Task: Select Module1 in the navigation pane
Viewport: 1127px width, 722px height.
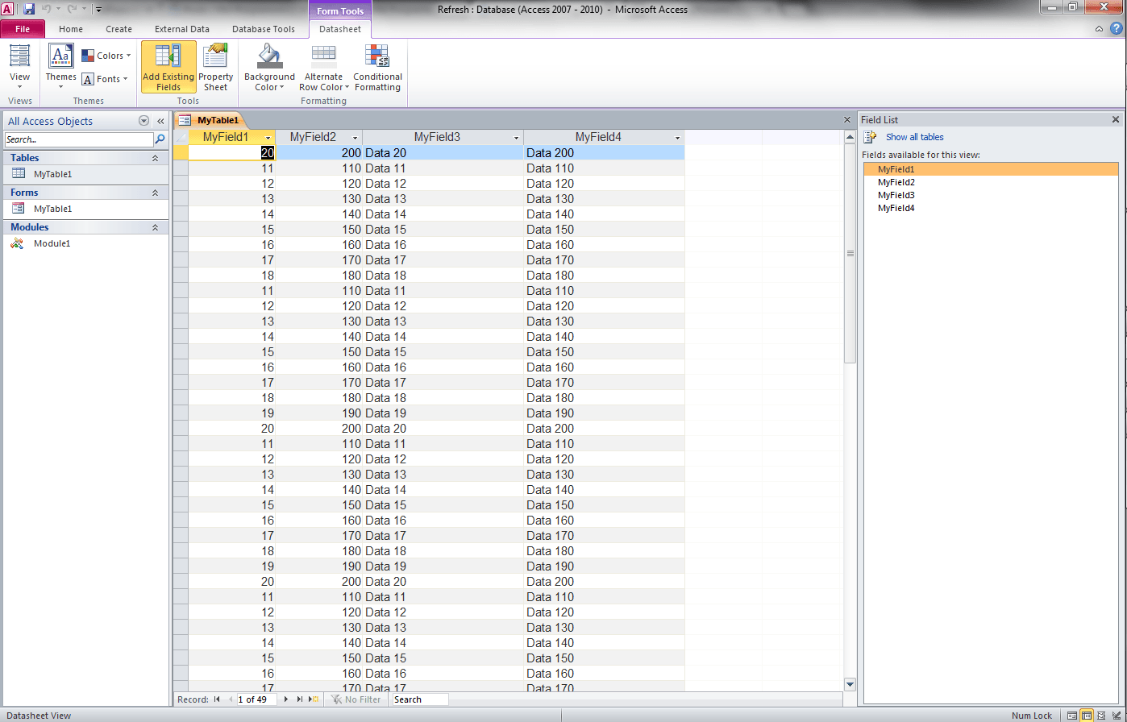Action: (x=86, y=243)
